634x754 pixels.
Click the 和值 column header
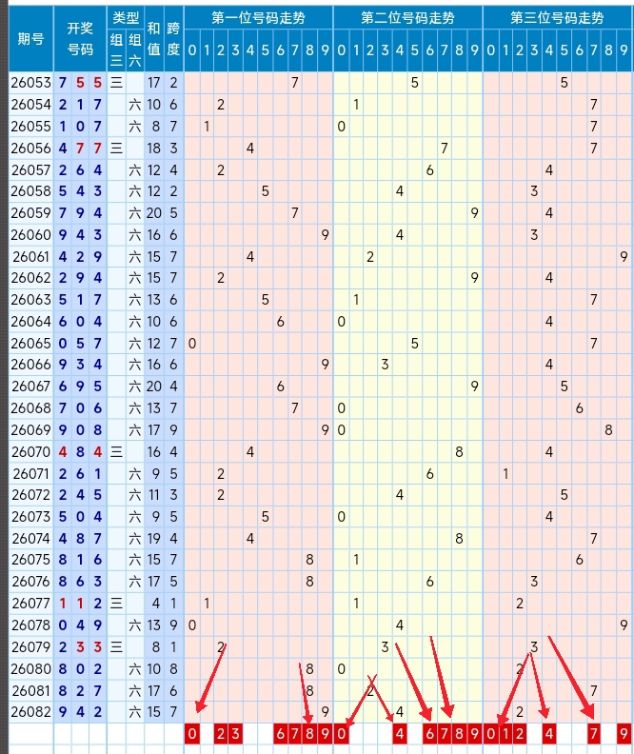point(154,39)
